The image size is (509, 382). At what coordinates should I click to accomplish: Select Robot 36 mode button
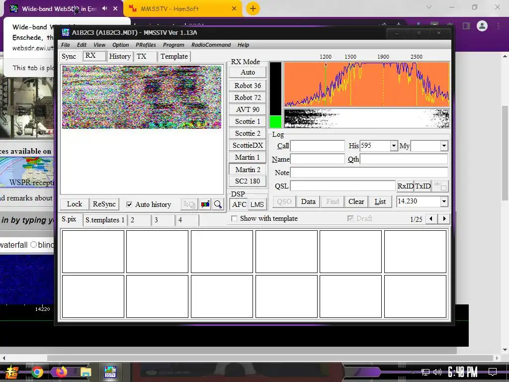pos(248,86)
